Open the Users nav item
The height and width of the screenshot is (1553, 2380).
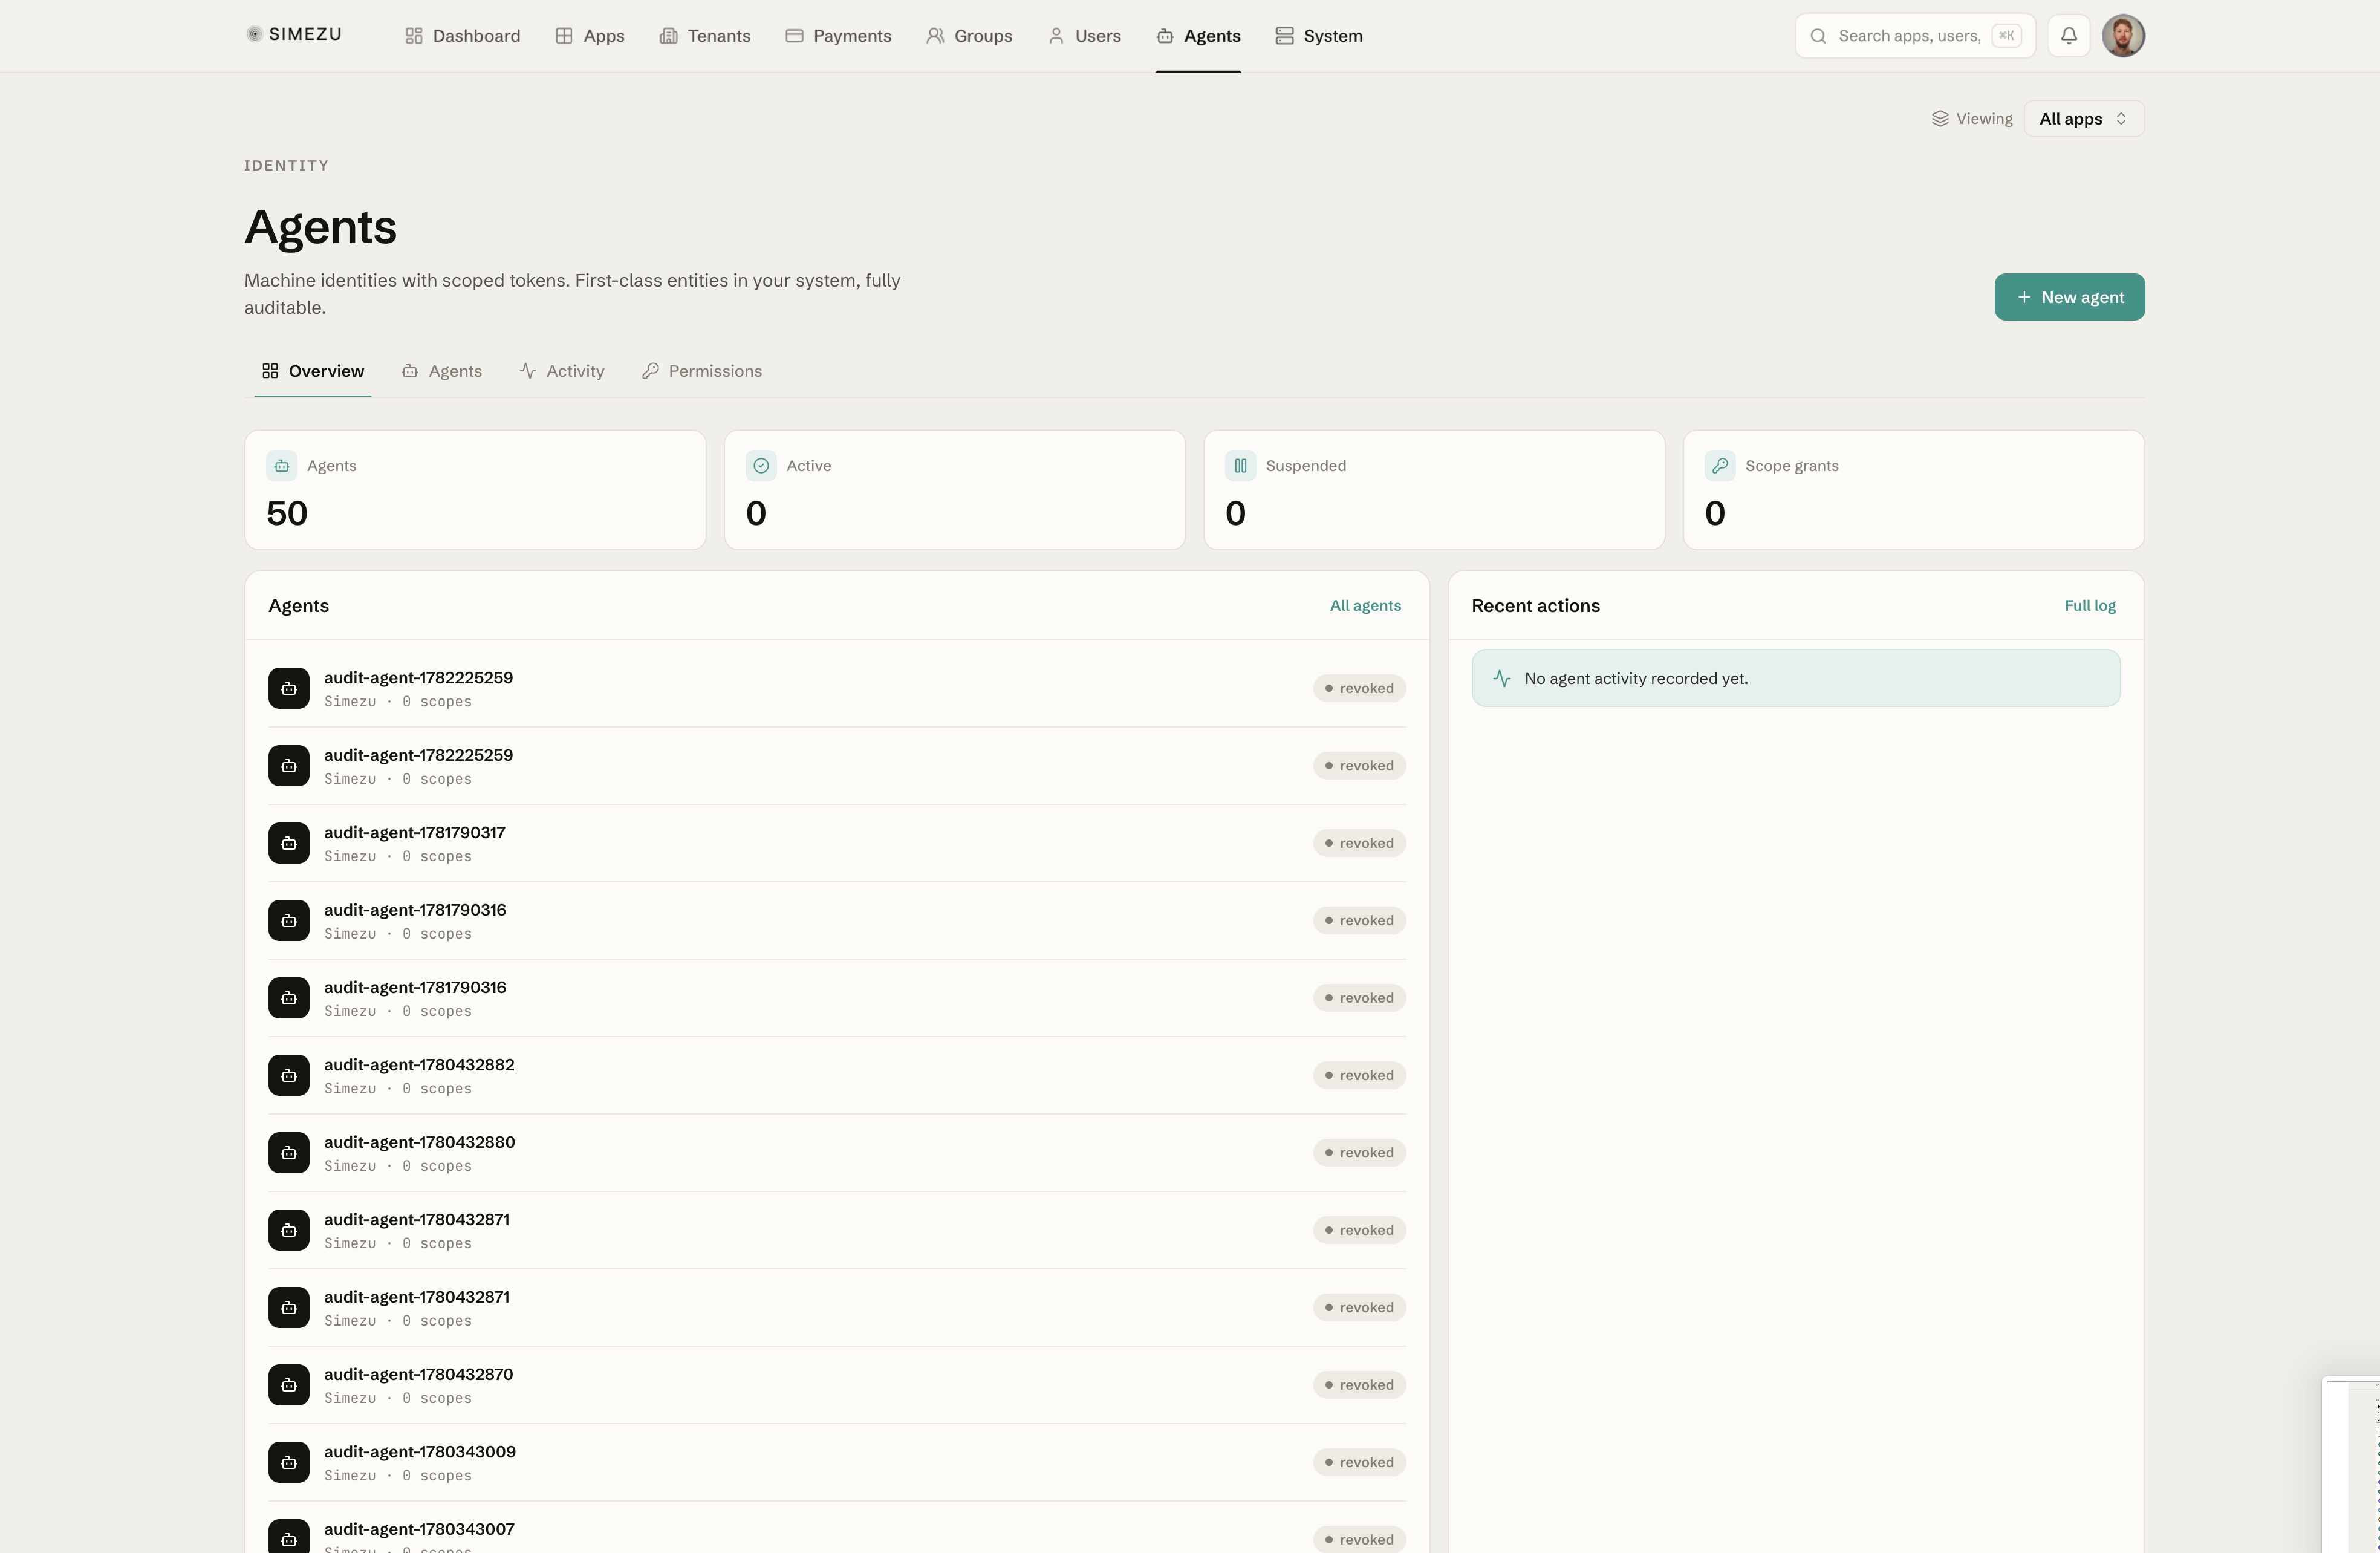click(1084, 36)
